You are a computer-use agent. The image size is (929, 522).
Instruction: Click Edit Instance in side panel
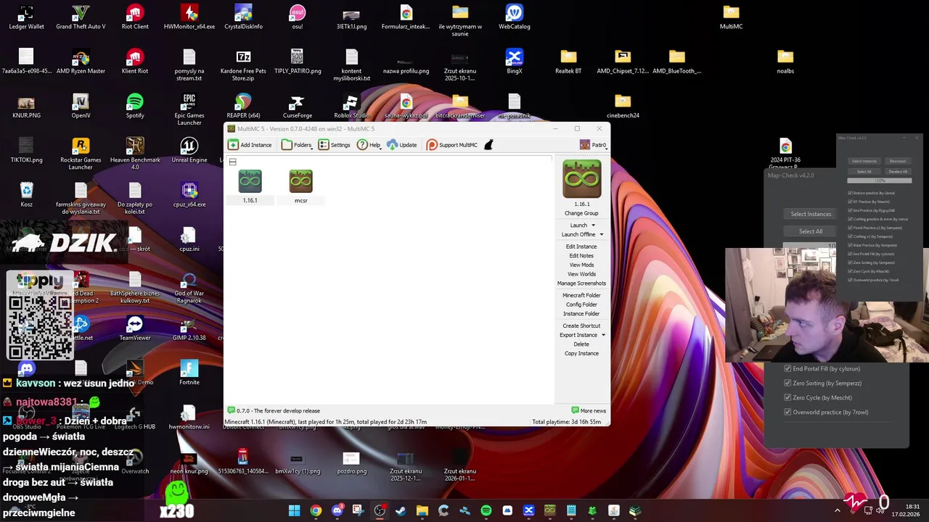(581, 246)
